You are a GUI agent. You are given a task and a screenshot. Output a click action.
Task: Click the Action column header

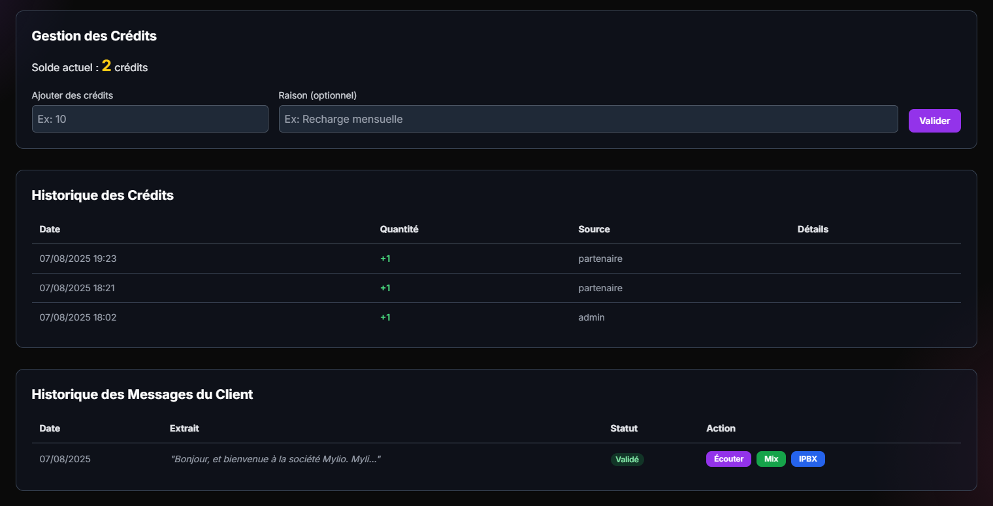click(721, 428)
